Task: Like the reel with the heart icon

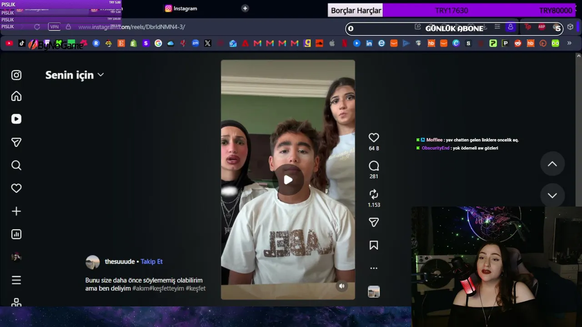Action: (x=374, y=138)
